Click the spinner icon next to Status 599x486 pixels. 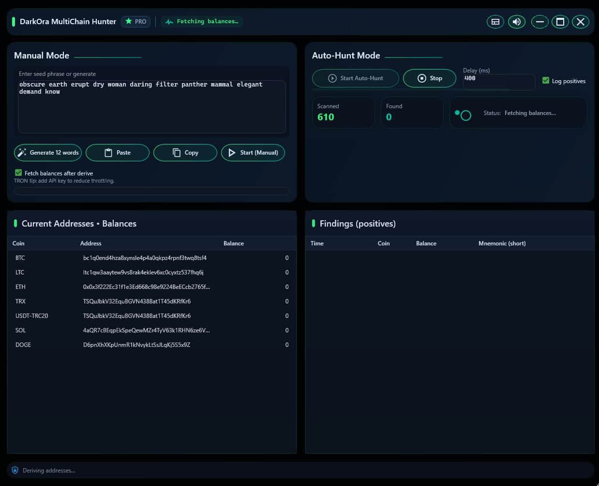point(465,115)
